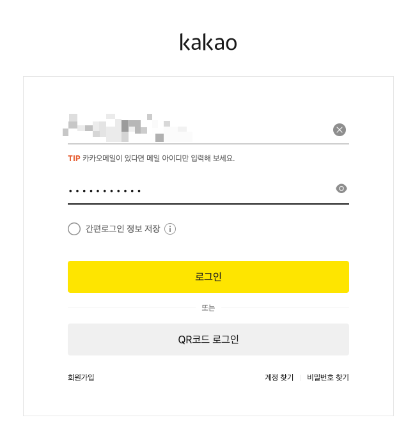Image resolution: width=415 pixels, height=429 pixels.
Task: Open the 회원가입 link
Action: click(x=81, y=377)
